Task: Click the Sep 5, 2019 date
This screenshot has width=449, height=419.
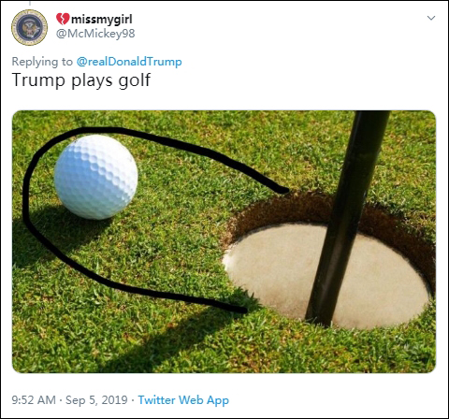Action: [96, 399]
